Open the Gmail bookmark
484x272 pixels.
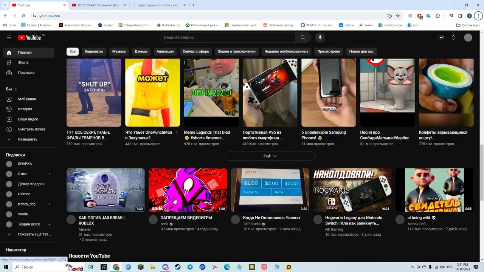(10, 25)
